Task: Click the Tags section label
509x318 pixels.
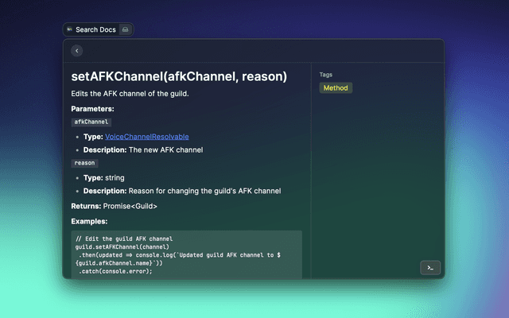Action: pyautogui.click(x=326, y=75)
